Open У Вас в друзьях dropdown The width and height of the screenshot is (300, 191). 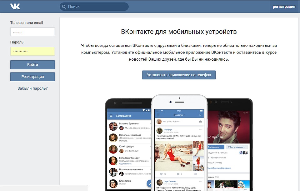click(237, 147)
